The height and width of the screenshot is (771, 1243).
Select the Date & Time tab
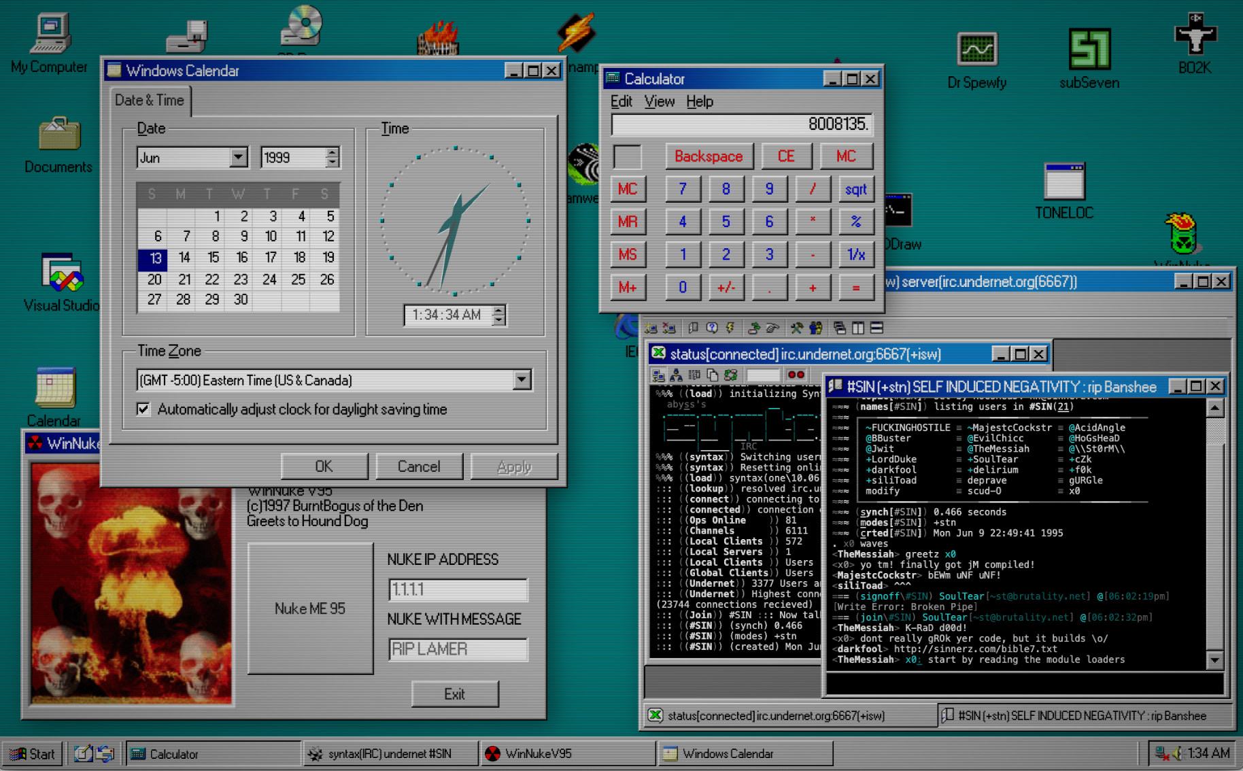(x=150, y=101)
